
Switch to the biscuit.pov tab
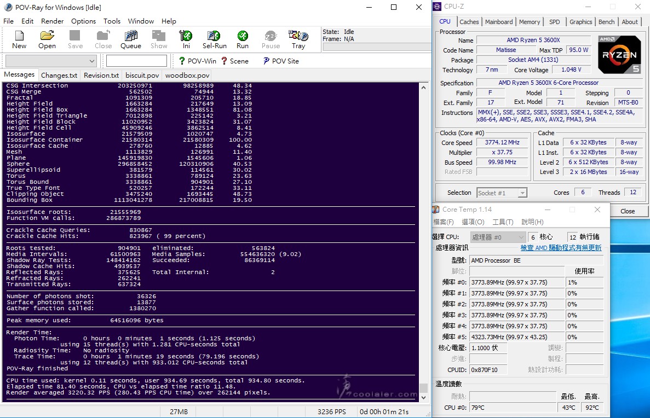(142, 76)
